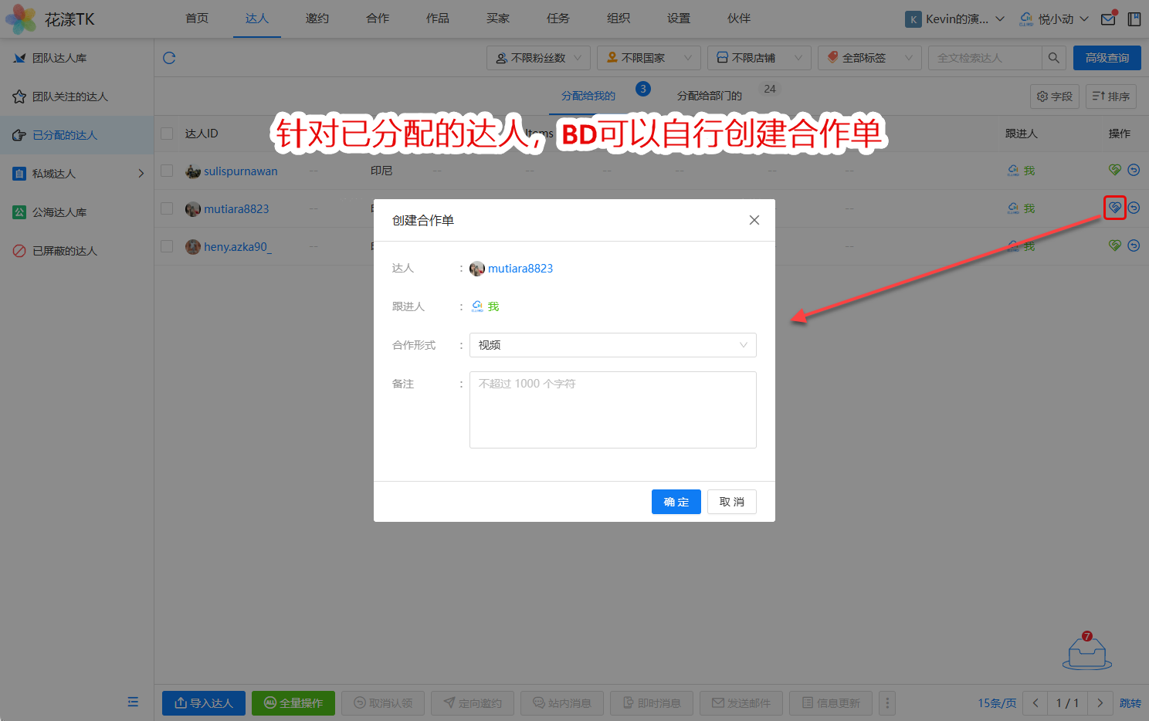Image resolution: width=1149 pixels, height=721 pixels.
Task: Open the 合作 top menu item
Action: 378,19
